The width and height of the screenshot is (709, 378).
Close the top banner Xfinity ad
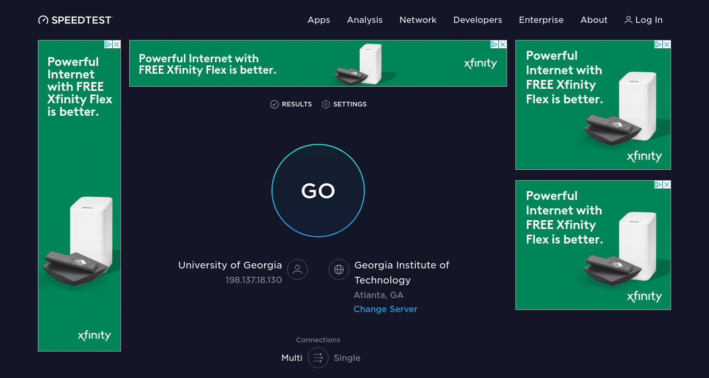502,45
